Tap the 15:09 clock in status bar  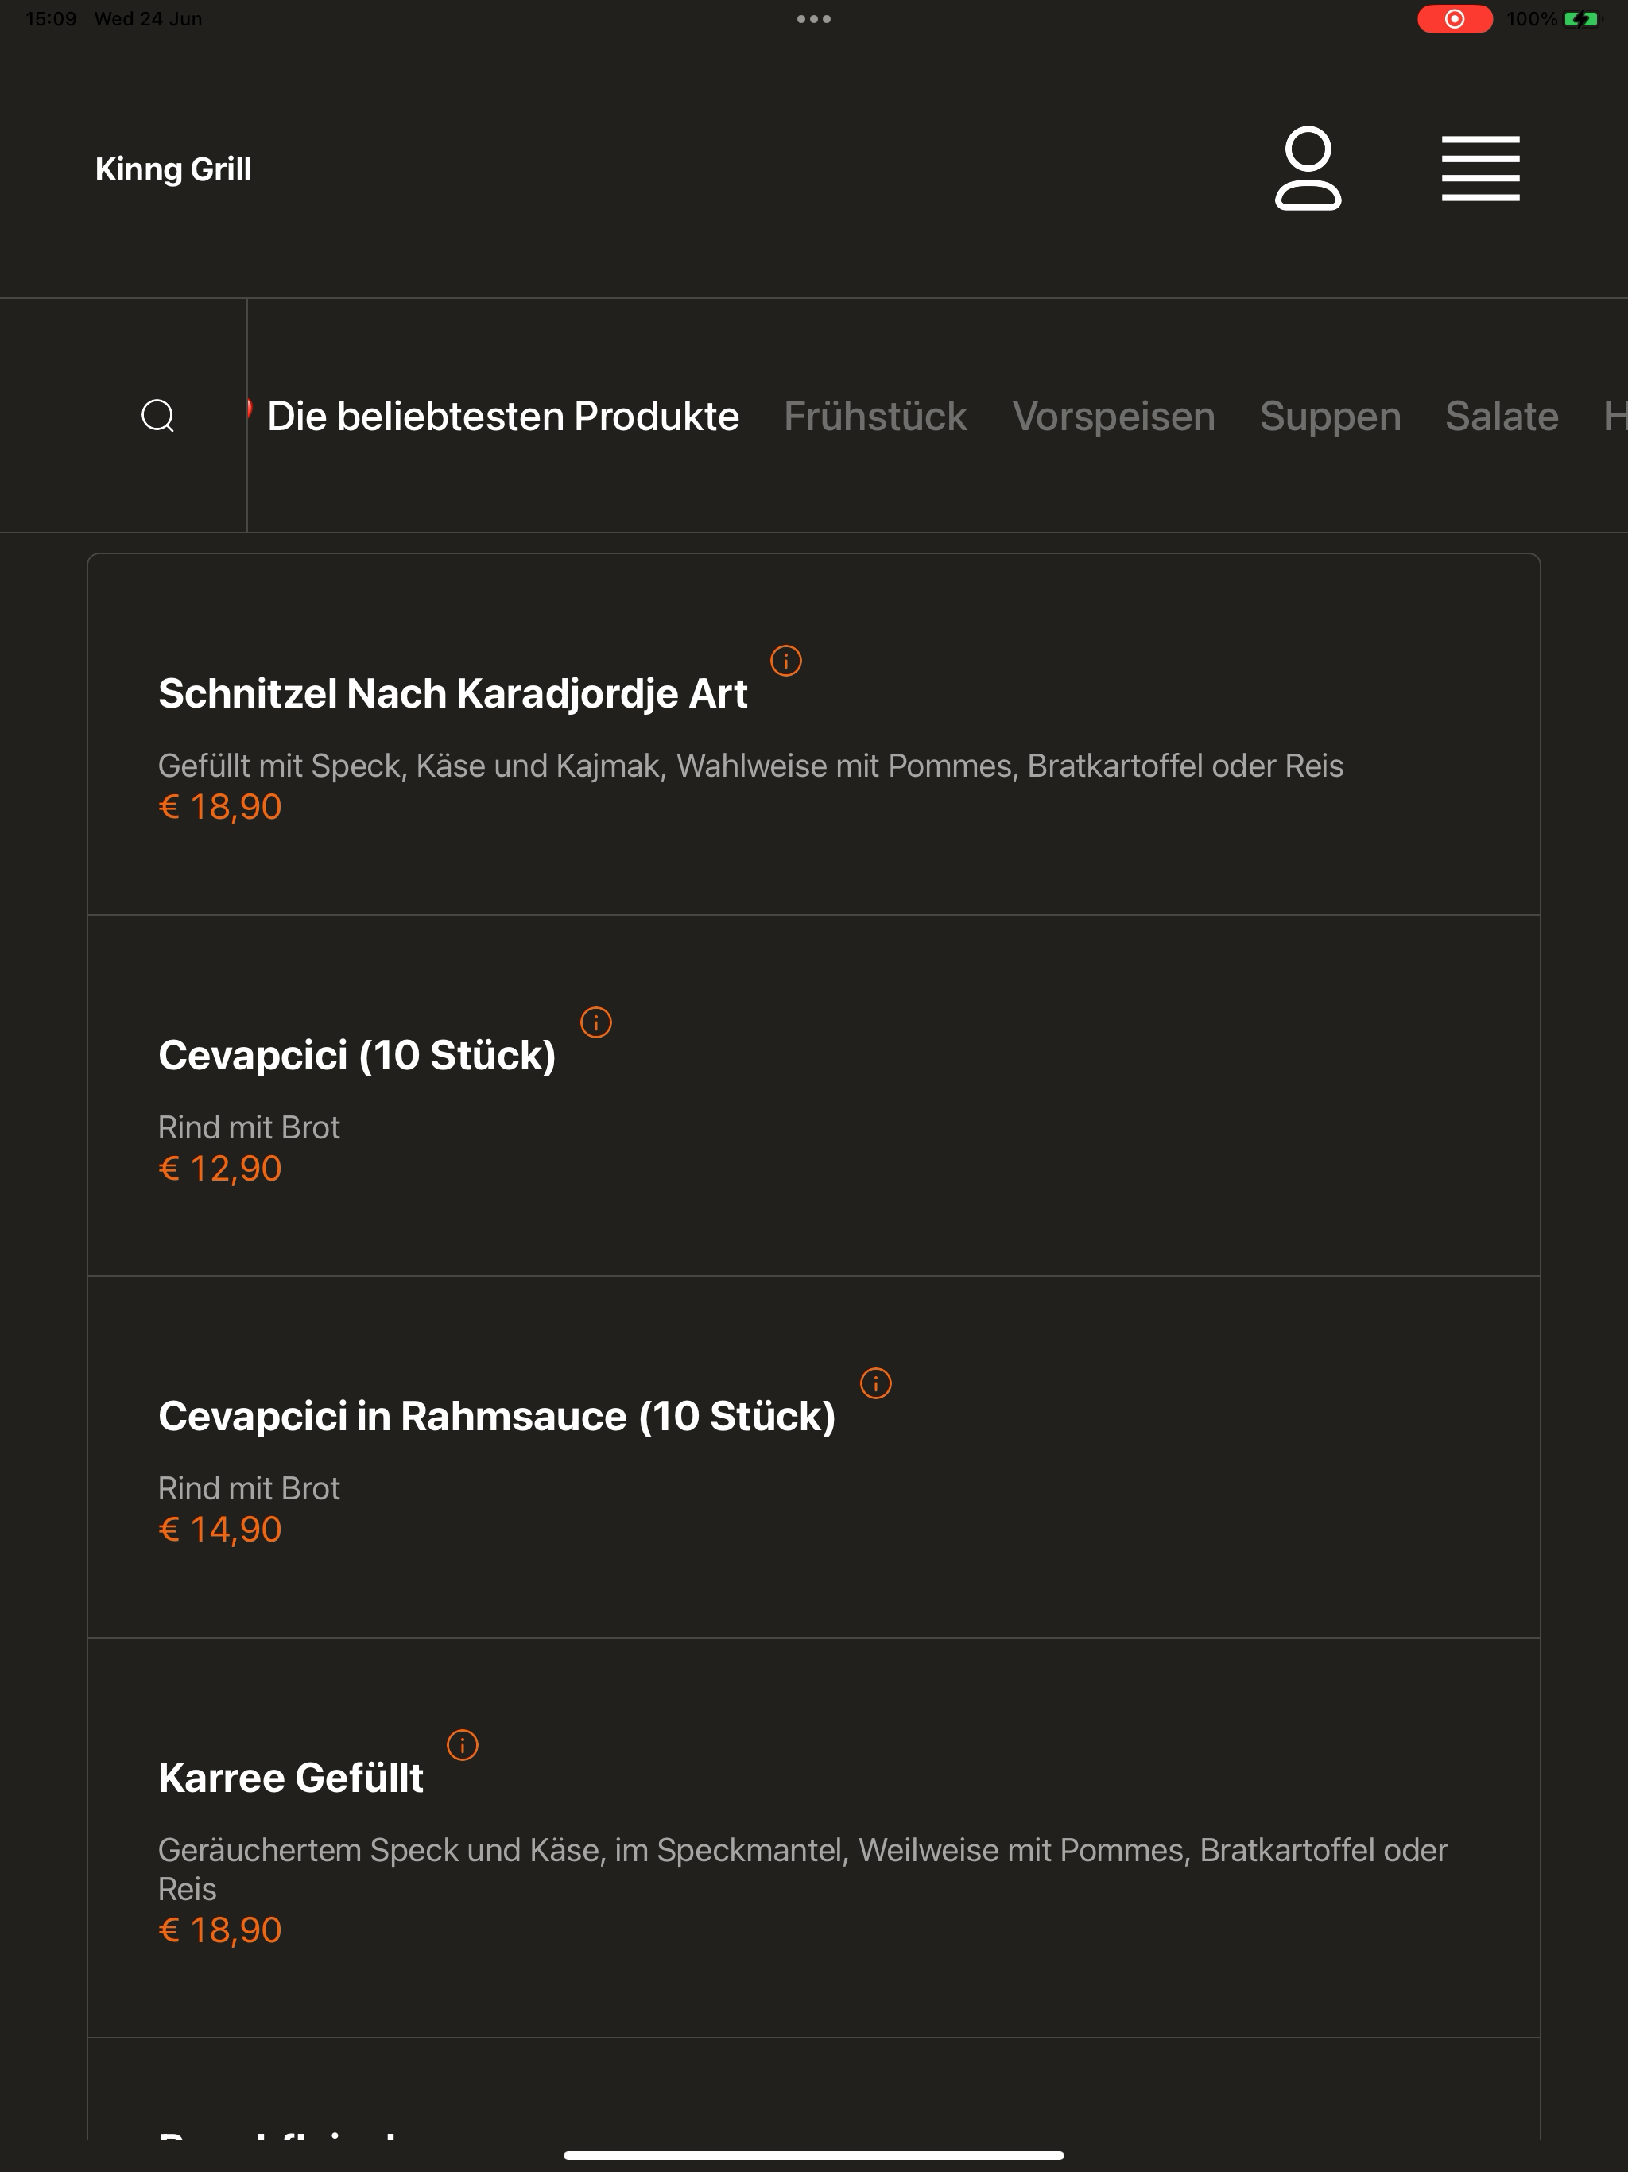click(51, 18)
